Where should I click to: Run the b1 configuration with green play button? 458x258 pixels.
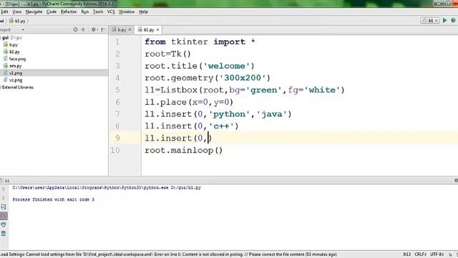click(x=444, y=20)
